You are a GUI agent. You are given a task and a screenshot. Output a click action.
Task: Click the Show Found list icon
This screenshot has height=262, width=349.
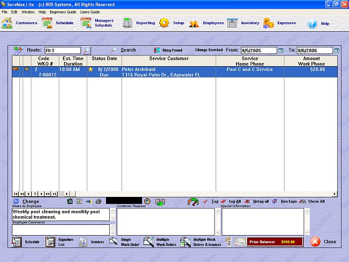[156, 50]
